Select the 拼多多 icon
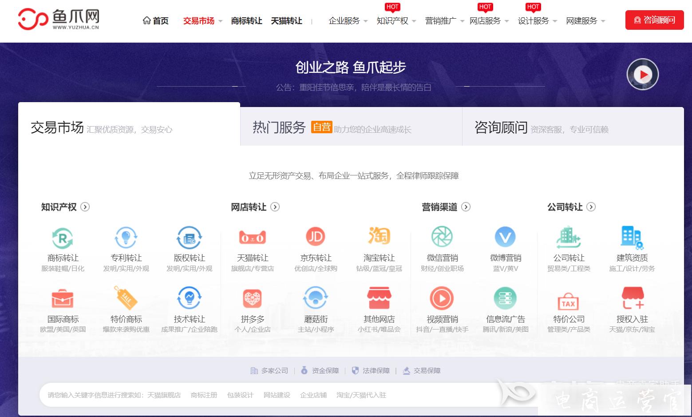Image resolution: width=692 pixels, height=417 pixels. 253,298
